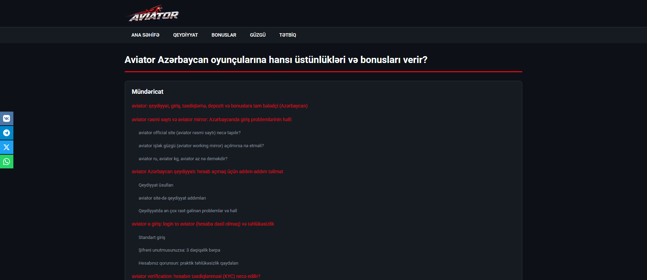This screenshot has width=647, height=280.
Task: Select GÜZGÜ in the navigation bar
Action: click(258, 35)
